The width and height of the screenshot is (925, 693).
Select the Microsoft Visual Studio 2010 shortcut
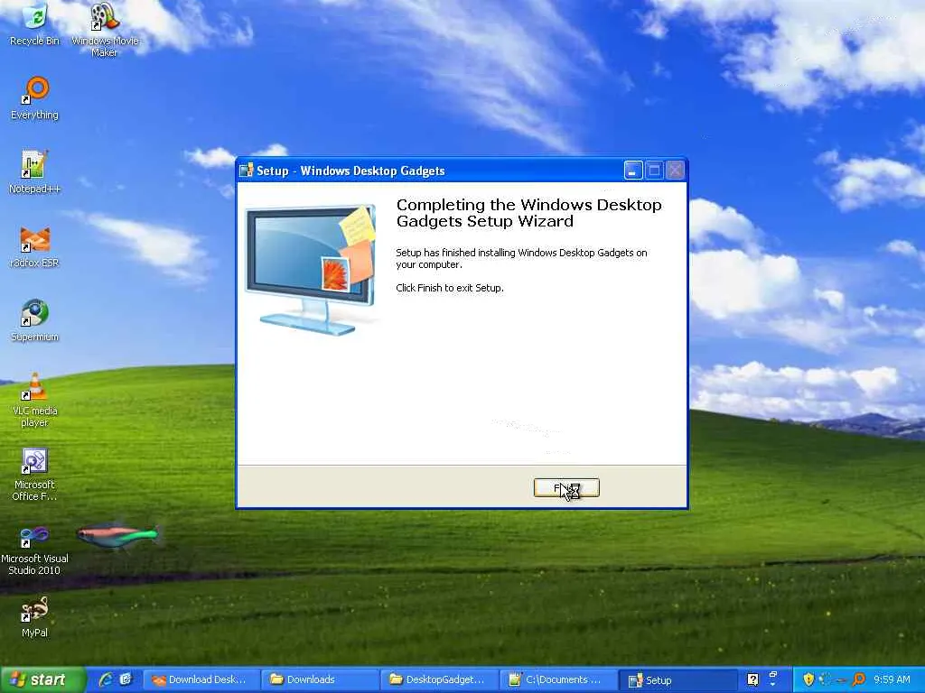click(35, 550)
